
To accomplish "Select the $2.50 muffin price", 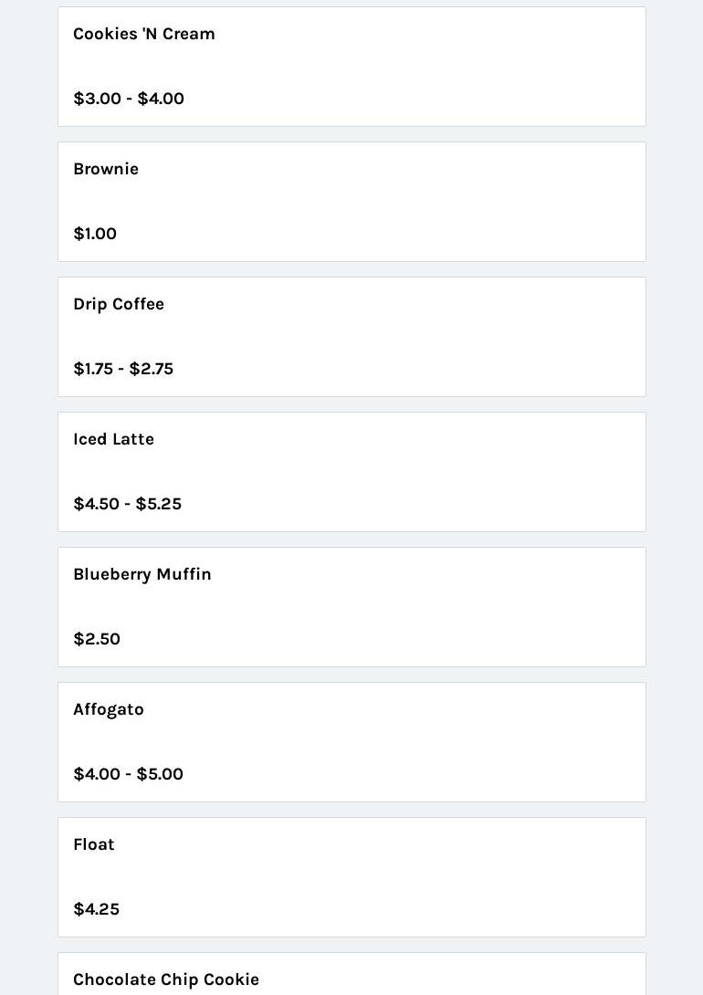I will click(x=97, y=639).
